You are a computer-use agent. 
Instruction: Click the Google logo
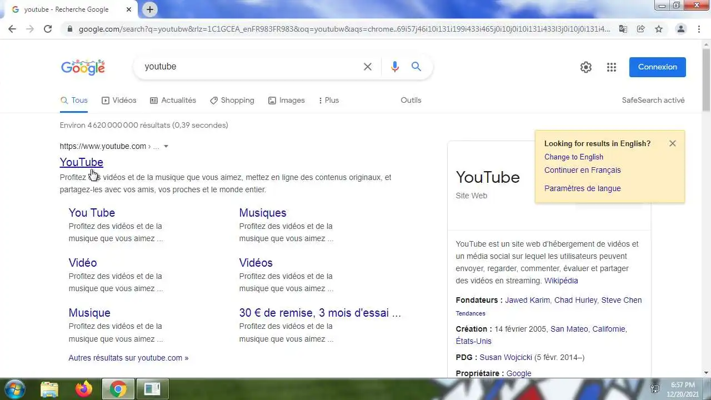coord(83,67)
